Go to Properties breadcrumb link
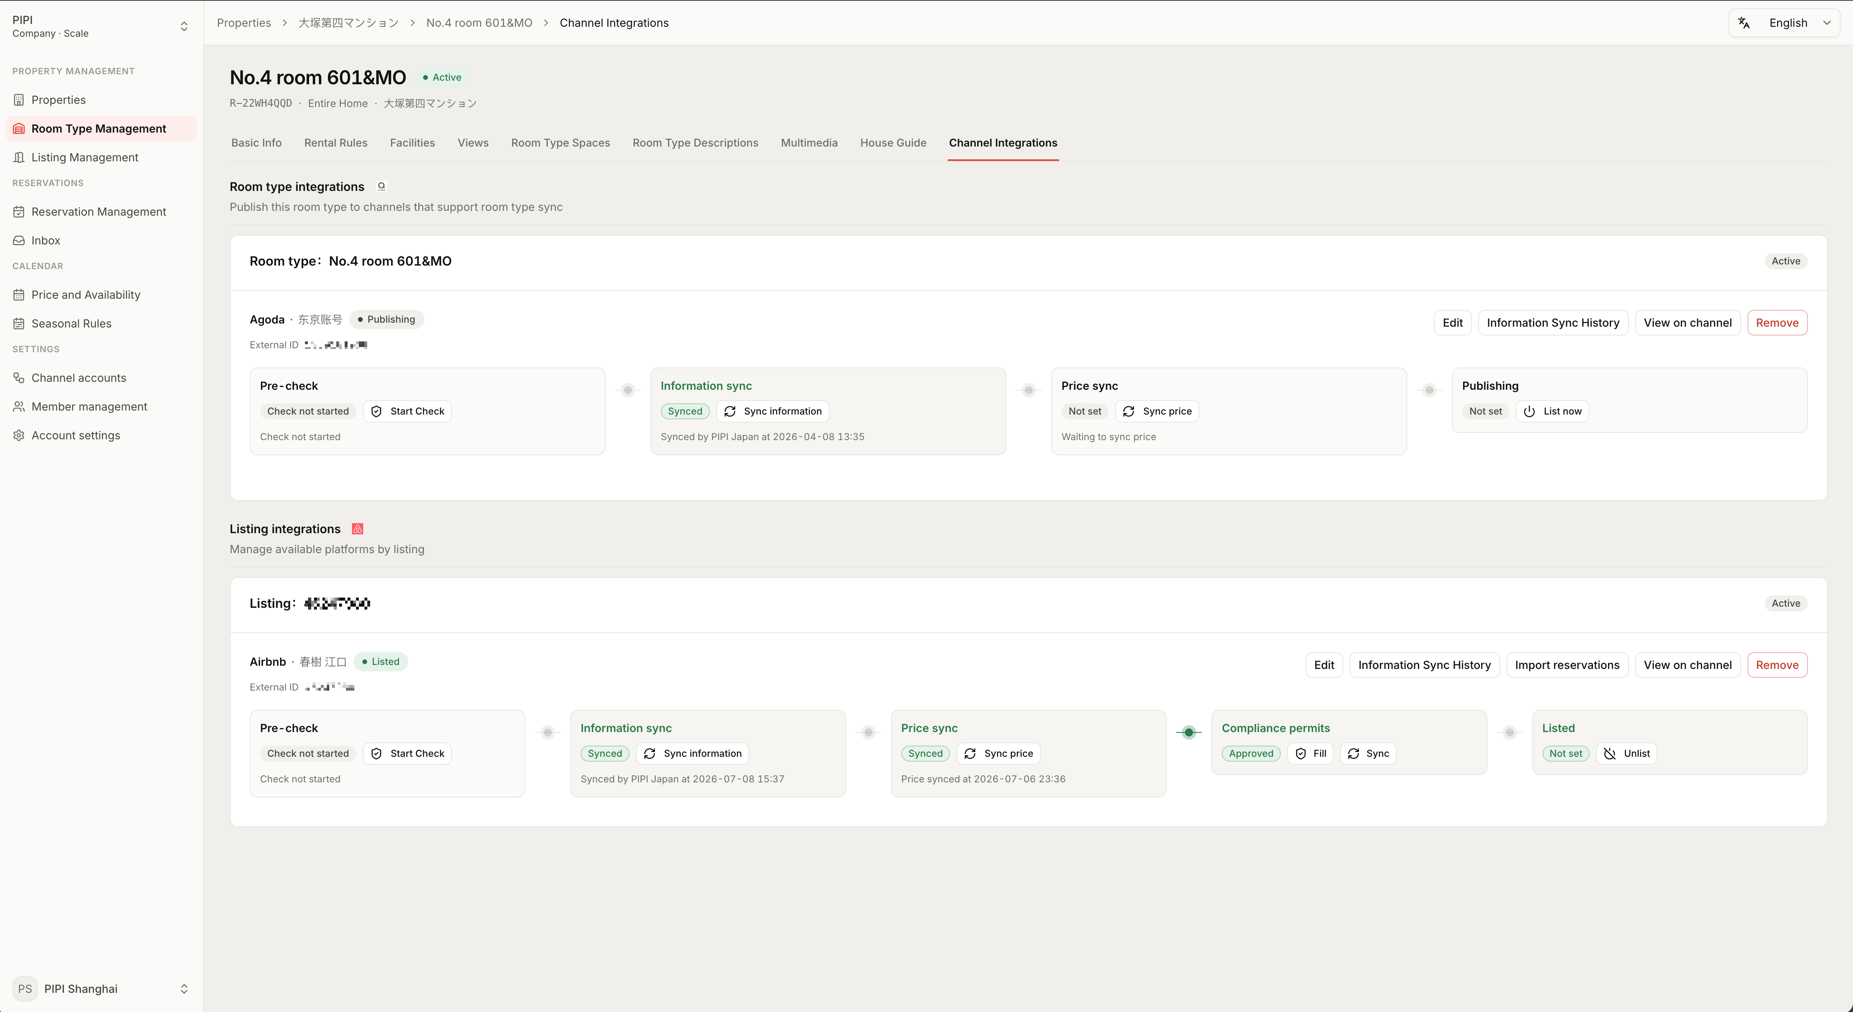This screenshot has width=1853, height=1012. [244, 23]
